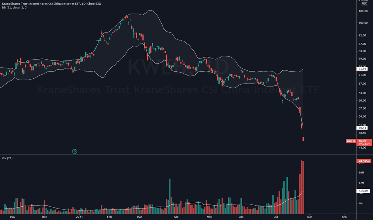Click the 2021 label on the time axis
This screenshot has height=220, width=373.
coord(79,217)
